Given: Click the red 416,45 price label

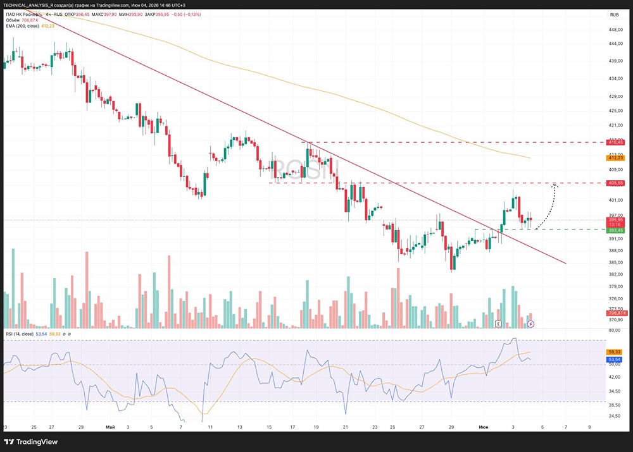Looking at the screenshot, I should click(615, 142).
